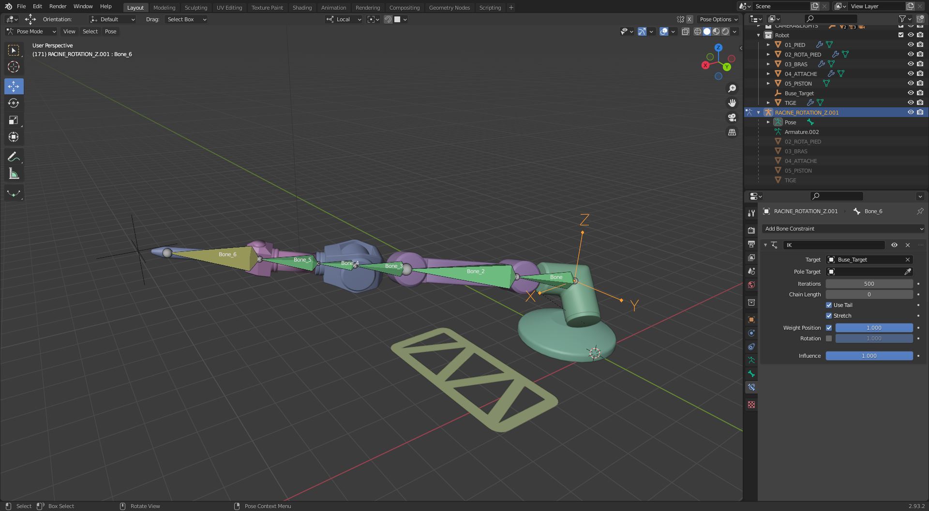This screenshot has height=511, width=929.
Task: Click the Pan view hand icon
Action: pyautogui.click(x=732, y=103)
